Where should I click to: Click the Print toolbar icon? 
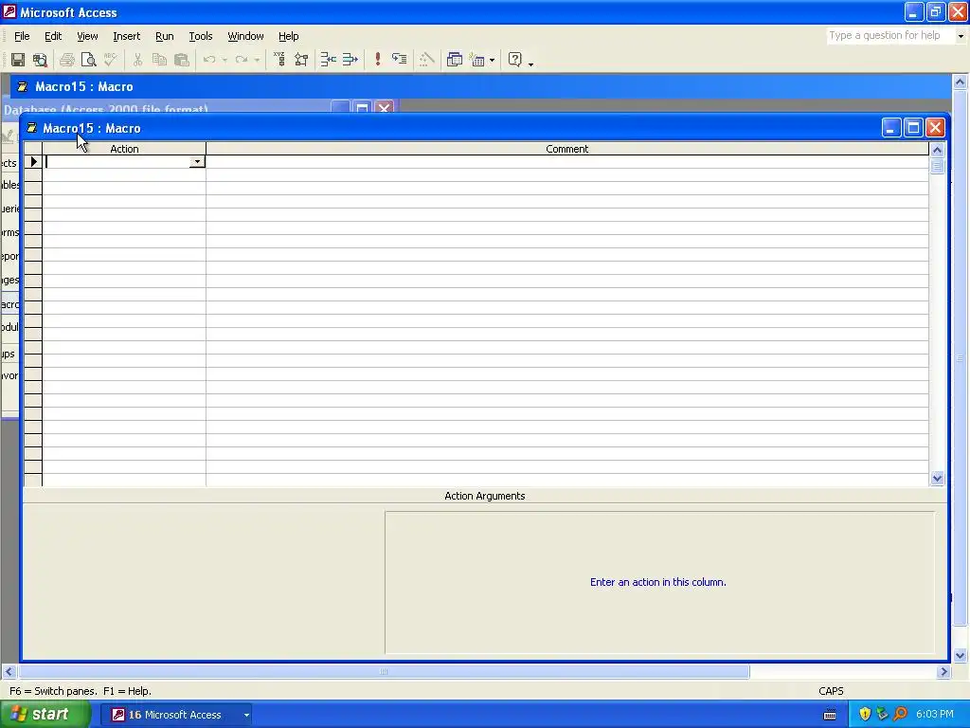[67, 60]
